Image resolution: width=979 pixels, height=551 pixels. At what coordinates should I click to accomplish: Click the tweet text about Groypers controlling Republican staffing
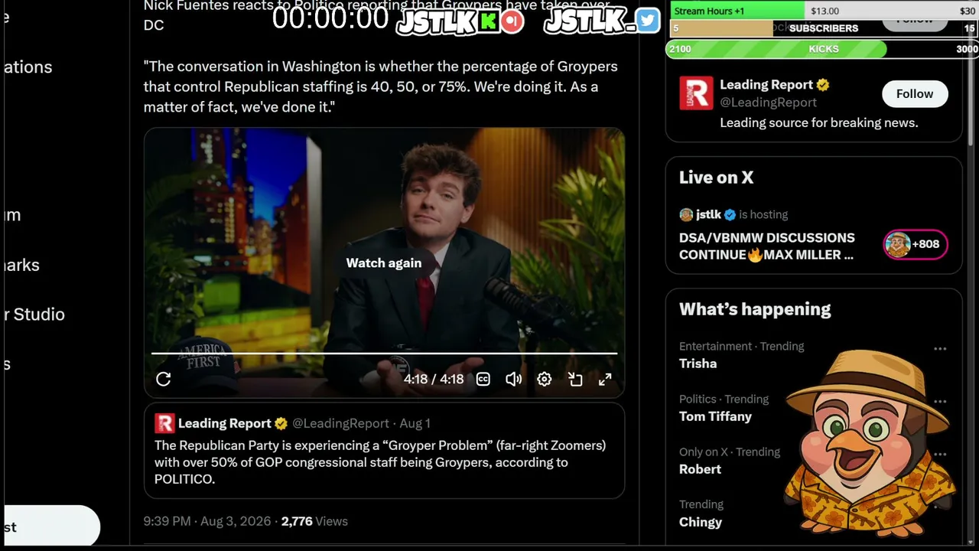[x=381, y=86]
